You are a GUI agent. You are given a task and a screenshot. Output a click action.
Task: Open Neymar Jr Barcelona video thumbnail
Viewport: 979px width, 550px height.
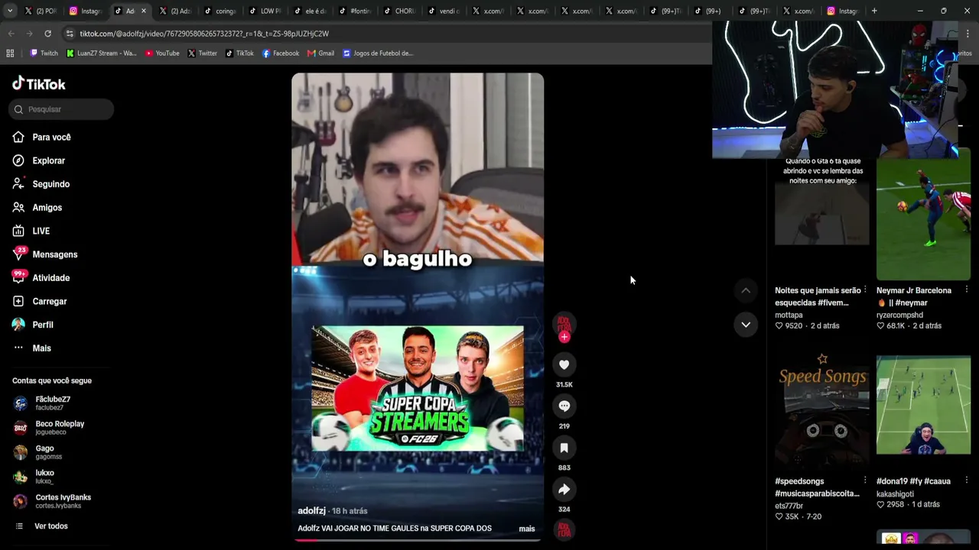(923, 214)
